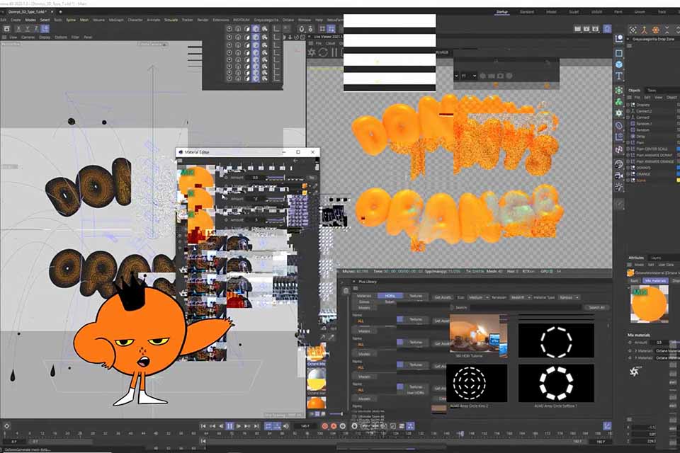This screenshot has width=680, height=453.
Task: Adjust the Amount slider in Material Editor
Action: (x=275, y=178)
